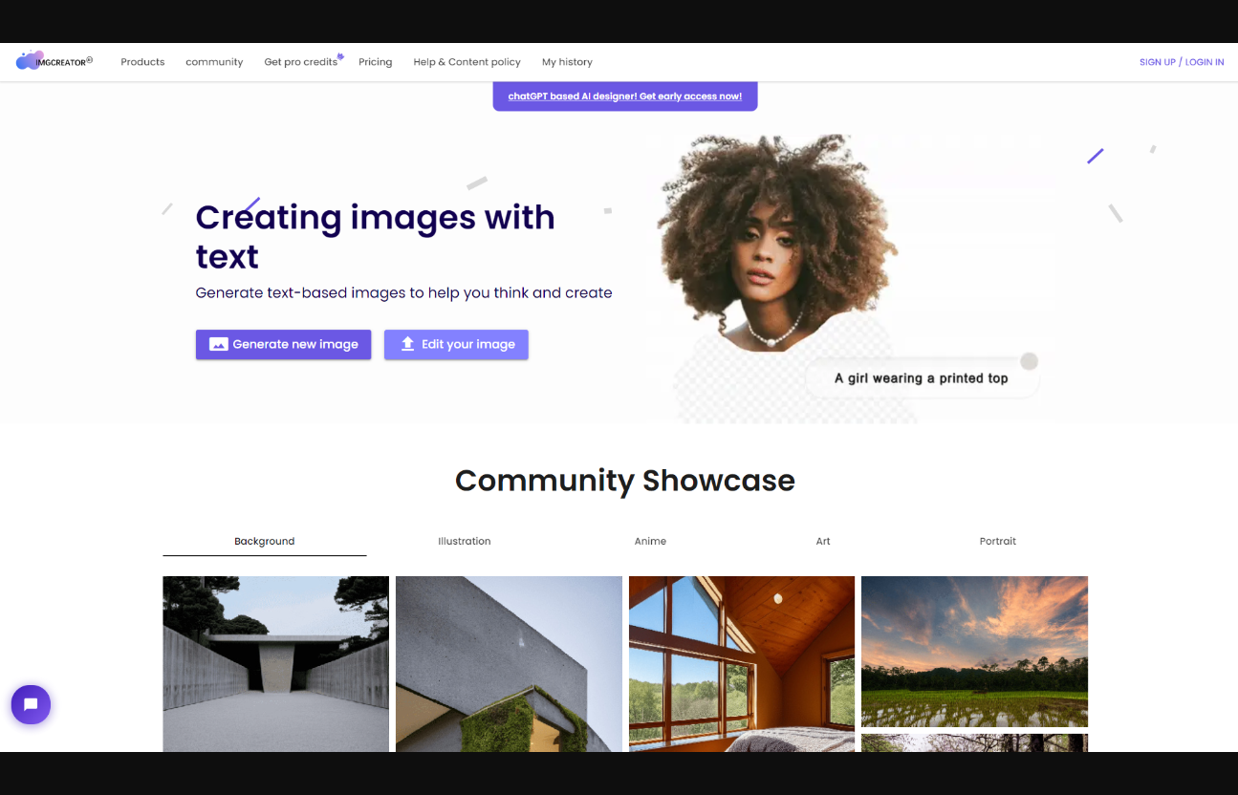
Task: Click the sparkle icon beside Get pro credits
Action: coord(340,56)
